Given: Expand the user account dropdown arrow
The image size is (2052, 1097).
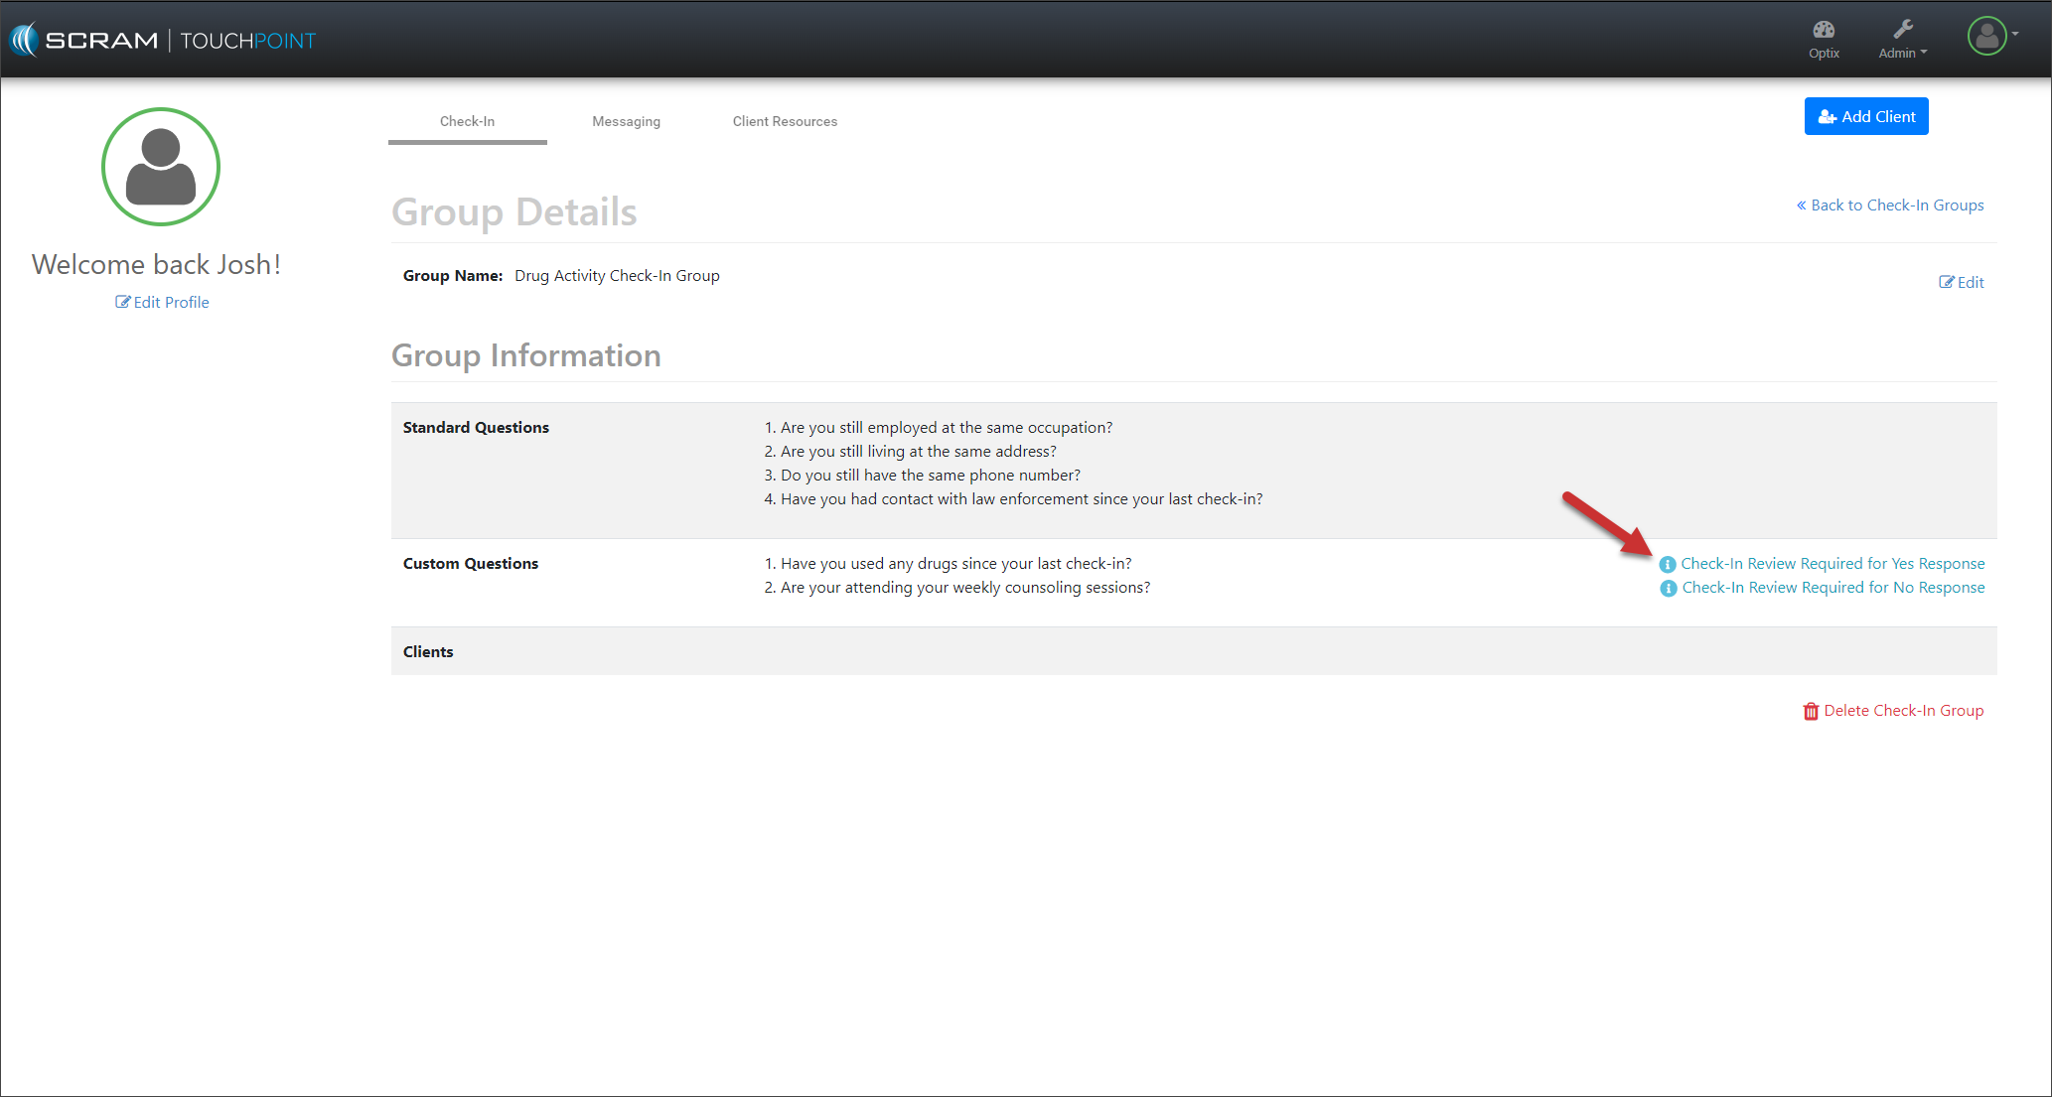Looking at the screenshot, I should point(2015,34).
